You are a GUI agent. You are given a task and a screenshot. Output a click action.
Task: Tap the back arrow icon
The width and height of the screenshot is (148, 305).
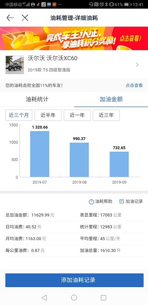(10, 18)
